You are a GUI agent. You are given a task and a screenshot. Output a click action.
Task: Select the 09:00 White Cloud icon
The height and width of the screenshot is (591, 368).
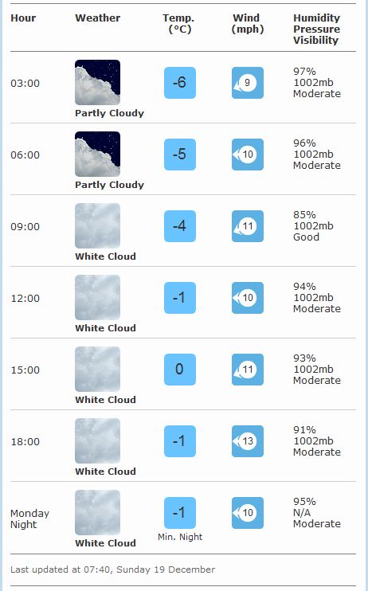[98, 225]
